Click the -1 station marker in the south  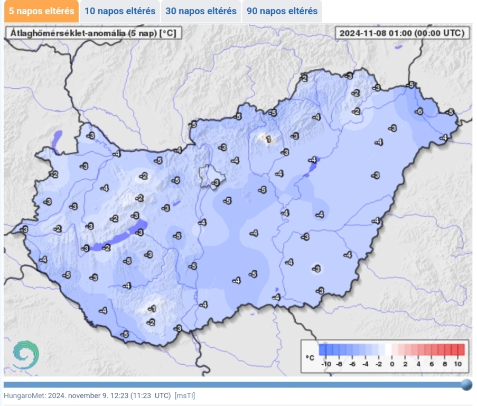coord(152,309)
